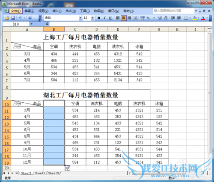
Task: Apply the yellow Fill Color
Action: pyautogui.click(x=194, y=18)
